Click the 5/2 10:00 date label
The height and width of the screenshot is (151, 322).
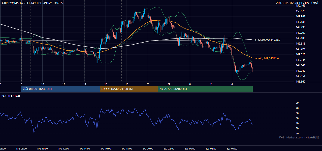(42, 149)
